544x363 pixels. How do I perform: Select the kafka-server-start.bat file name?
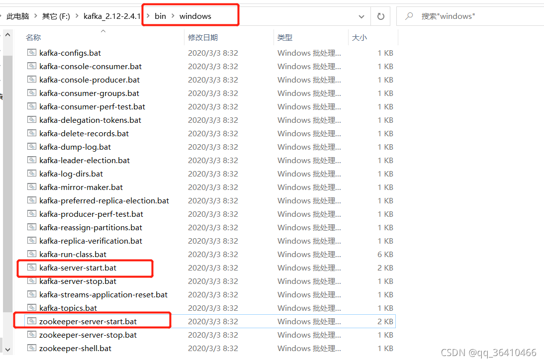point(78,268)
